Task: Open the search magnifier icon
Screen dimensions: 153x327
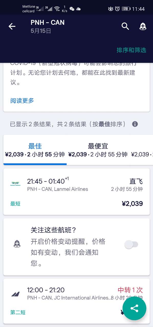Action: click(x=125, y=26)
